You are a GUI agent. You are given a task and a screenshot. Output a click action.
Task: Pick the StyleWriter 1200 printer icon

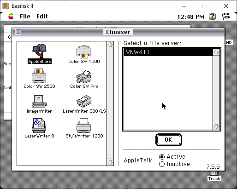click(84, 128)
